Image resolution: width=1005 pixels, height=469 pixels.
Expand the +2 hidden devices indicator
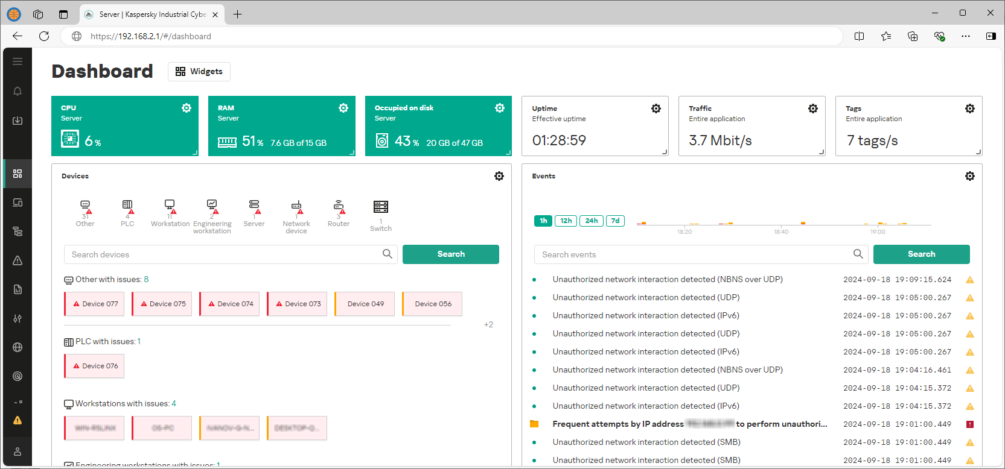[x=488, y=324]
